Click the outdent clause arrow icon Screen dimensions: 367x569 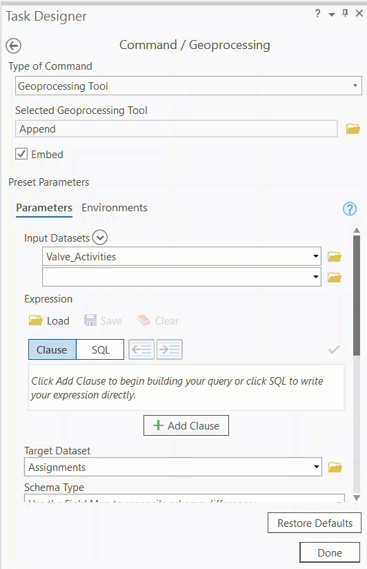[141, 349]
